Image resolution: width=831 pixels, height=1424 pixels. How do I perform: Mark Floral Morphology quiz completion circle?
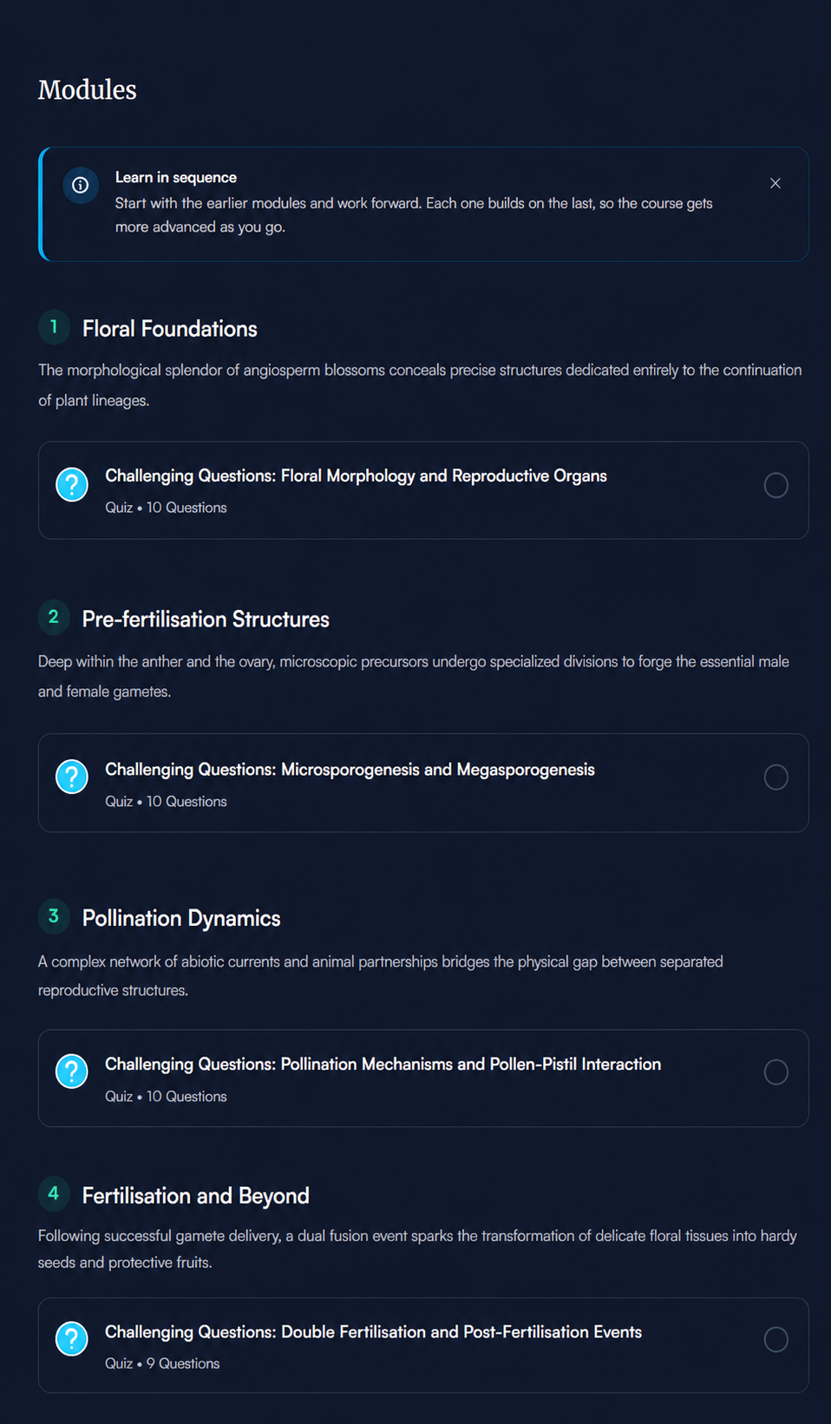click(776, 485)
